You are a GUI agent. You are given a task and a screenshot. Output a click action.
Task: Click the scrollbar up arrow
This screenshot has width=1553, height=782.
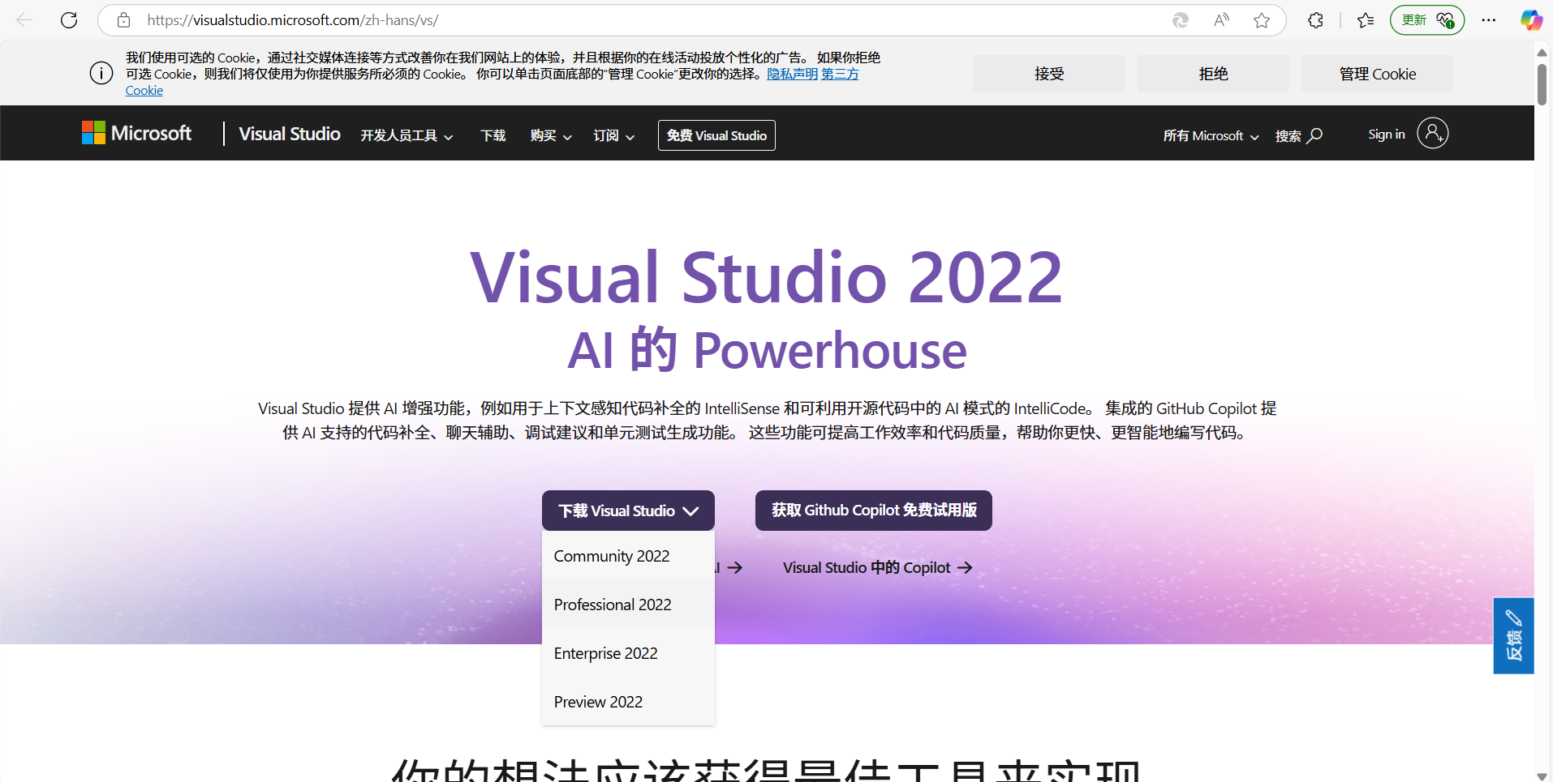tap(1542, 52)
